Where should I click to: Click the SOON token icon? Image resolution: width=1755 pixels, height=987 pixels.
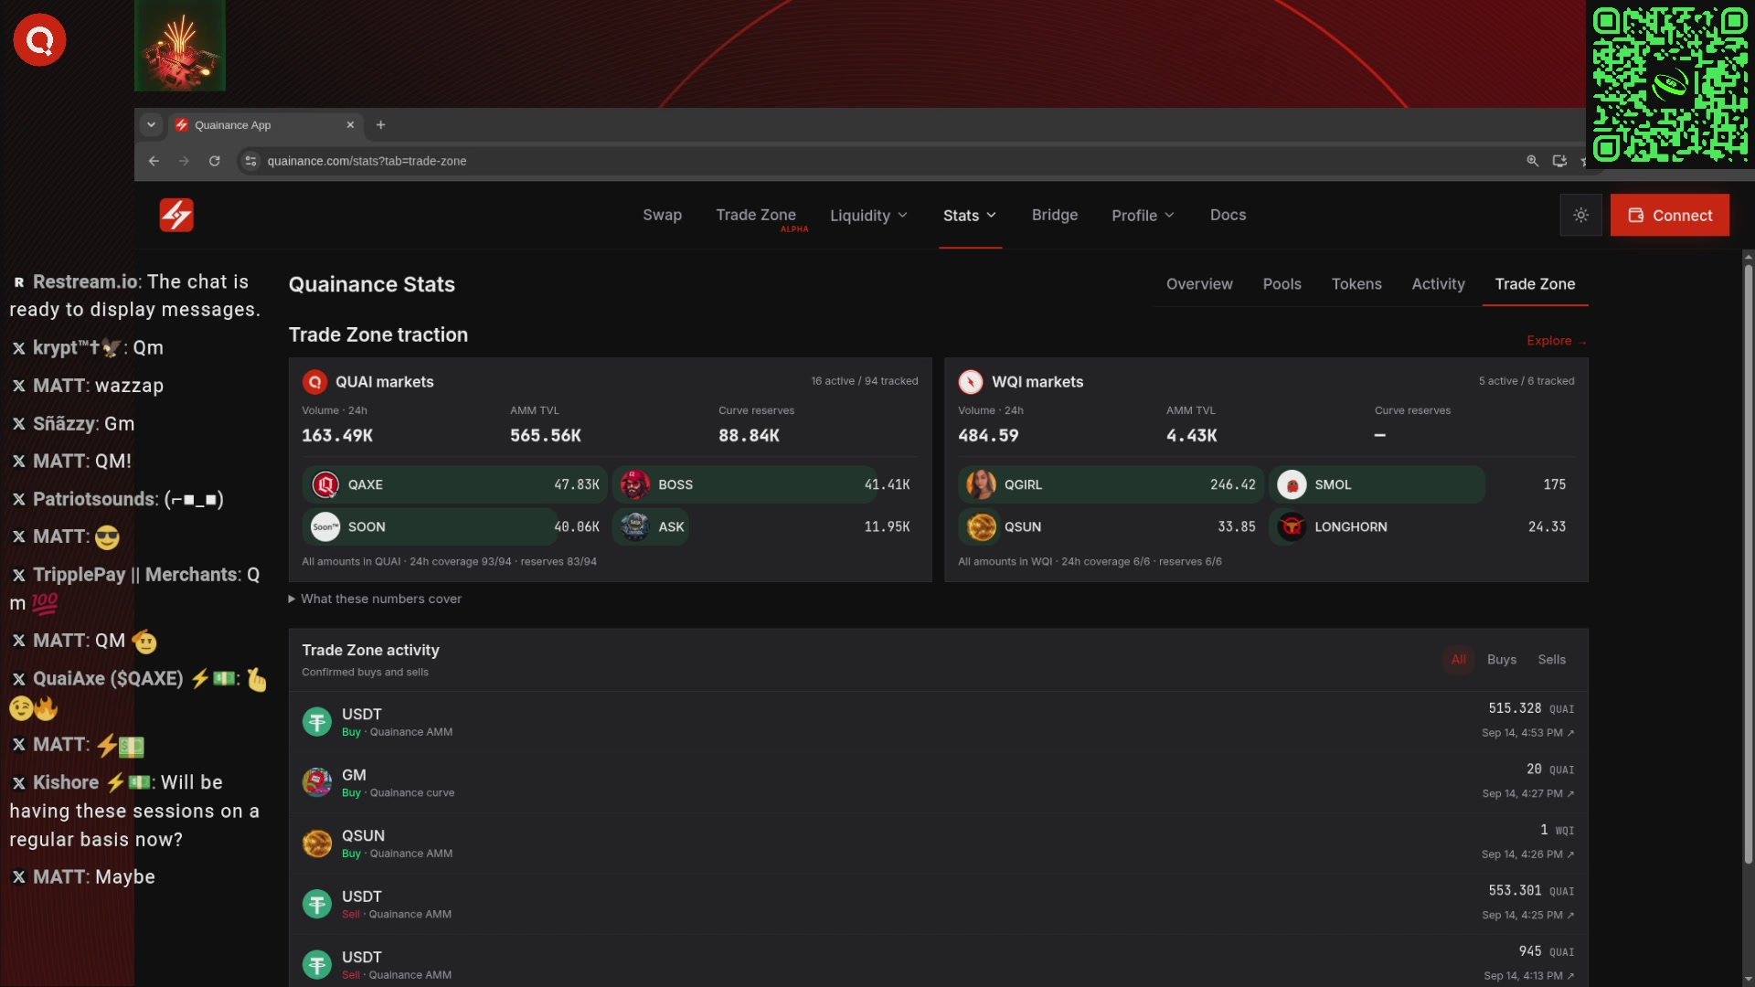coord(325,527)
